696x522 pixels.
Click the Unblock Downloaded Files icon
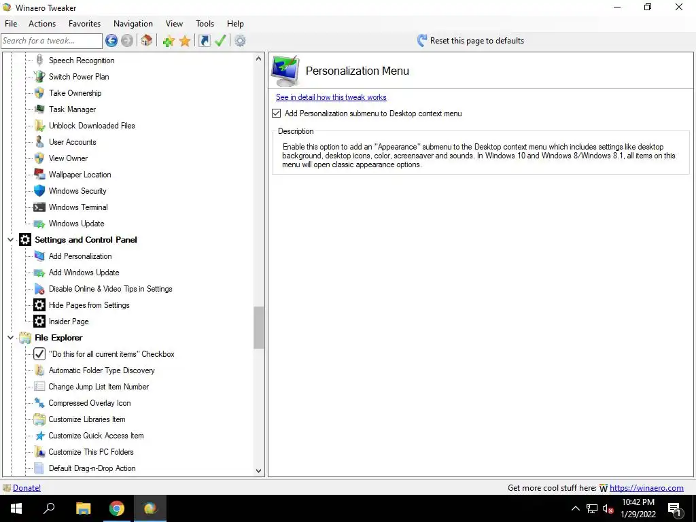[39, 126]
